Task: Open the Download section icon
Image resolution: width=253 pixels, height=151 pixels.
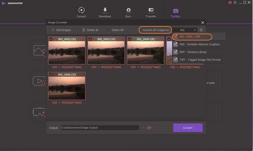Action: pos(105,10)
